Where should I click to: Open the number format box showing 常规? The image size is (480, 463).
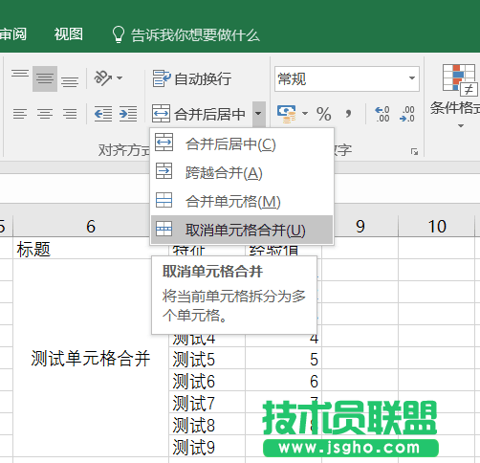tap(347, 78)
